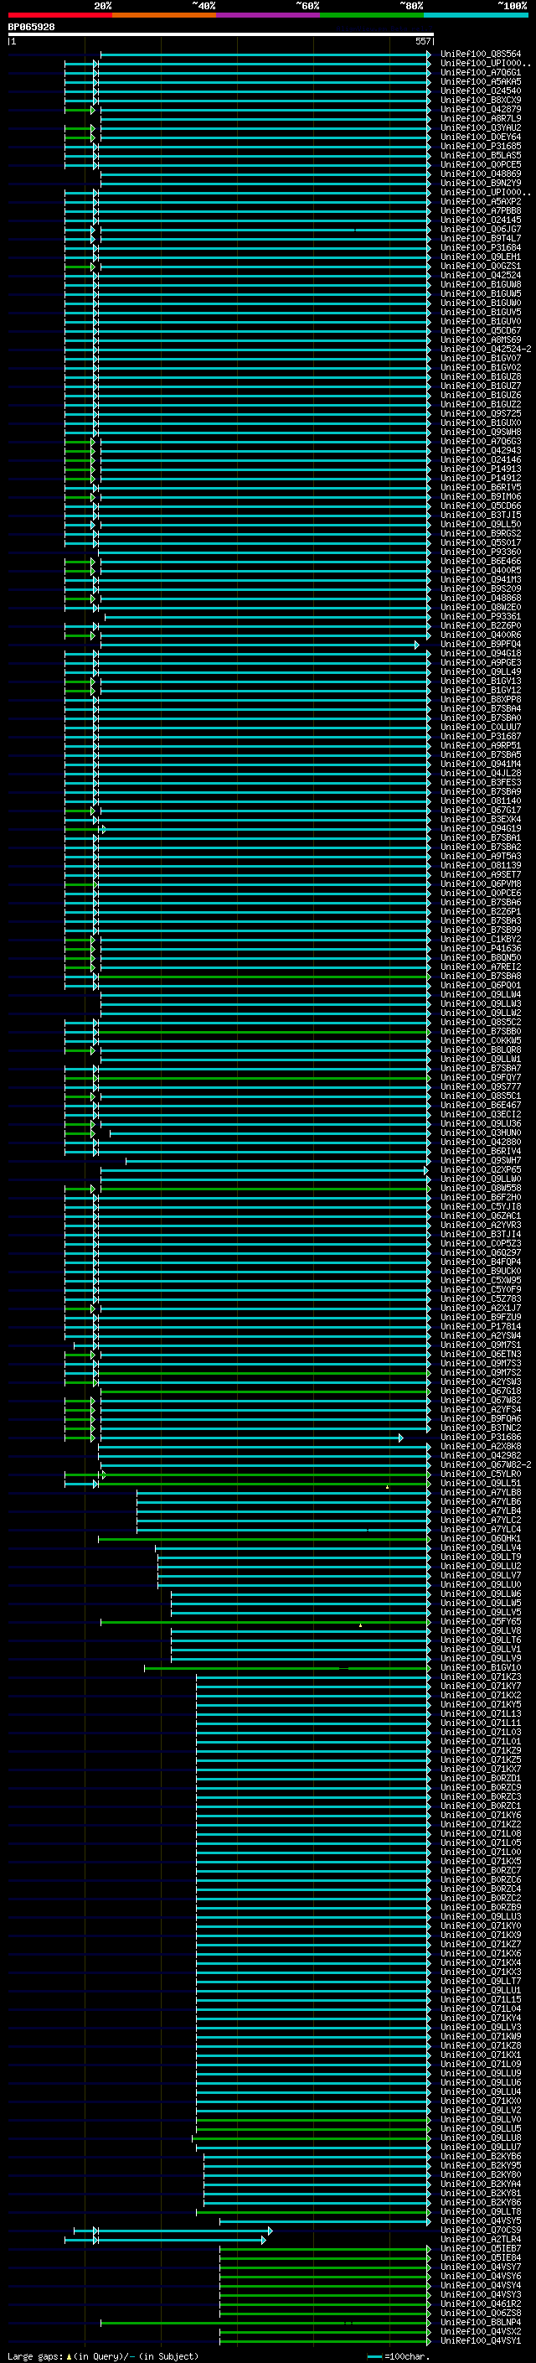
Task: Open hit UniRef100_Q71KW9
Action: coord(481,2036)
